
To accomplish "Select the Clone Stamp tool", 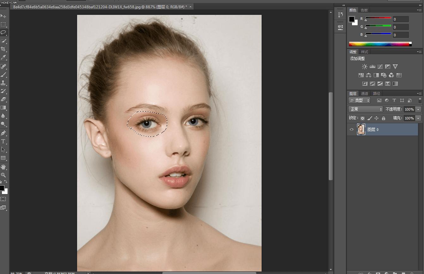I will point(3,83).
